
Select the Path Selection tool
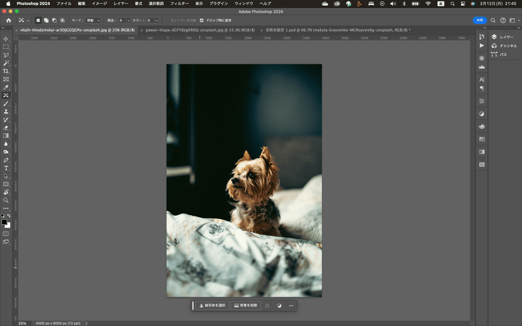point(6,176)
